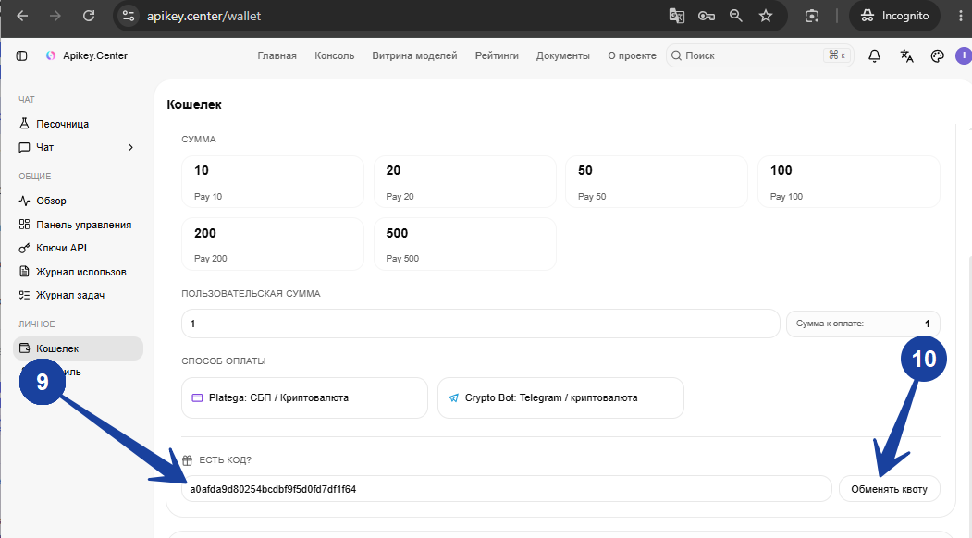Open the Витрина моделей menu item
The image size is (972, 538).
pos(414,55)
